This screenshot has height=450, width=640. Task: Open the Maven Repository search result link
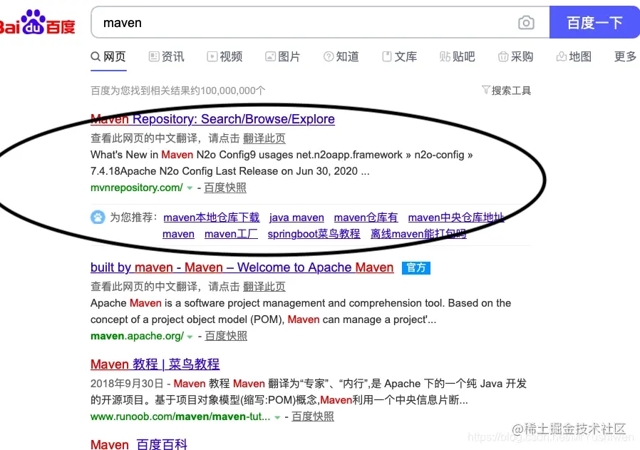(x=212, y=119)
